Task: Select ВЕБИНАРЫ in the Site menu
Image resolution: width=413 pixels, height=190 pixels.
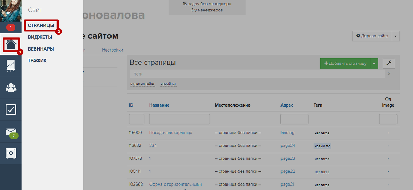Action: (41, 49)
